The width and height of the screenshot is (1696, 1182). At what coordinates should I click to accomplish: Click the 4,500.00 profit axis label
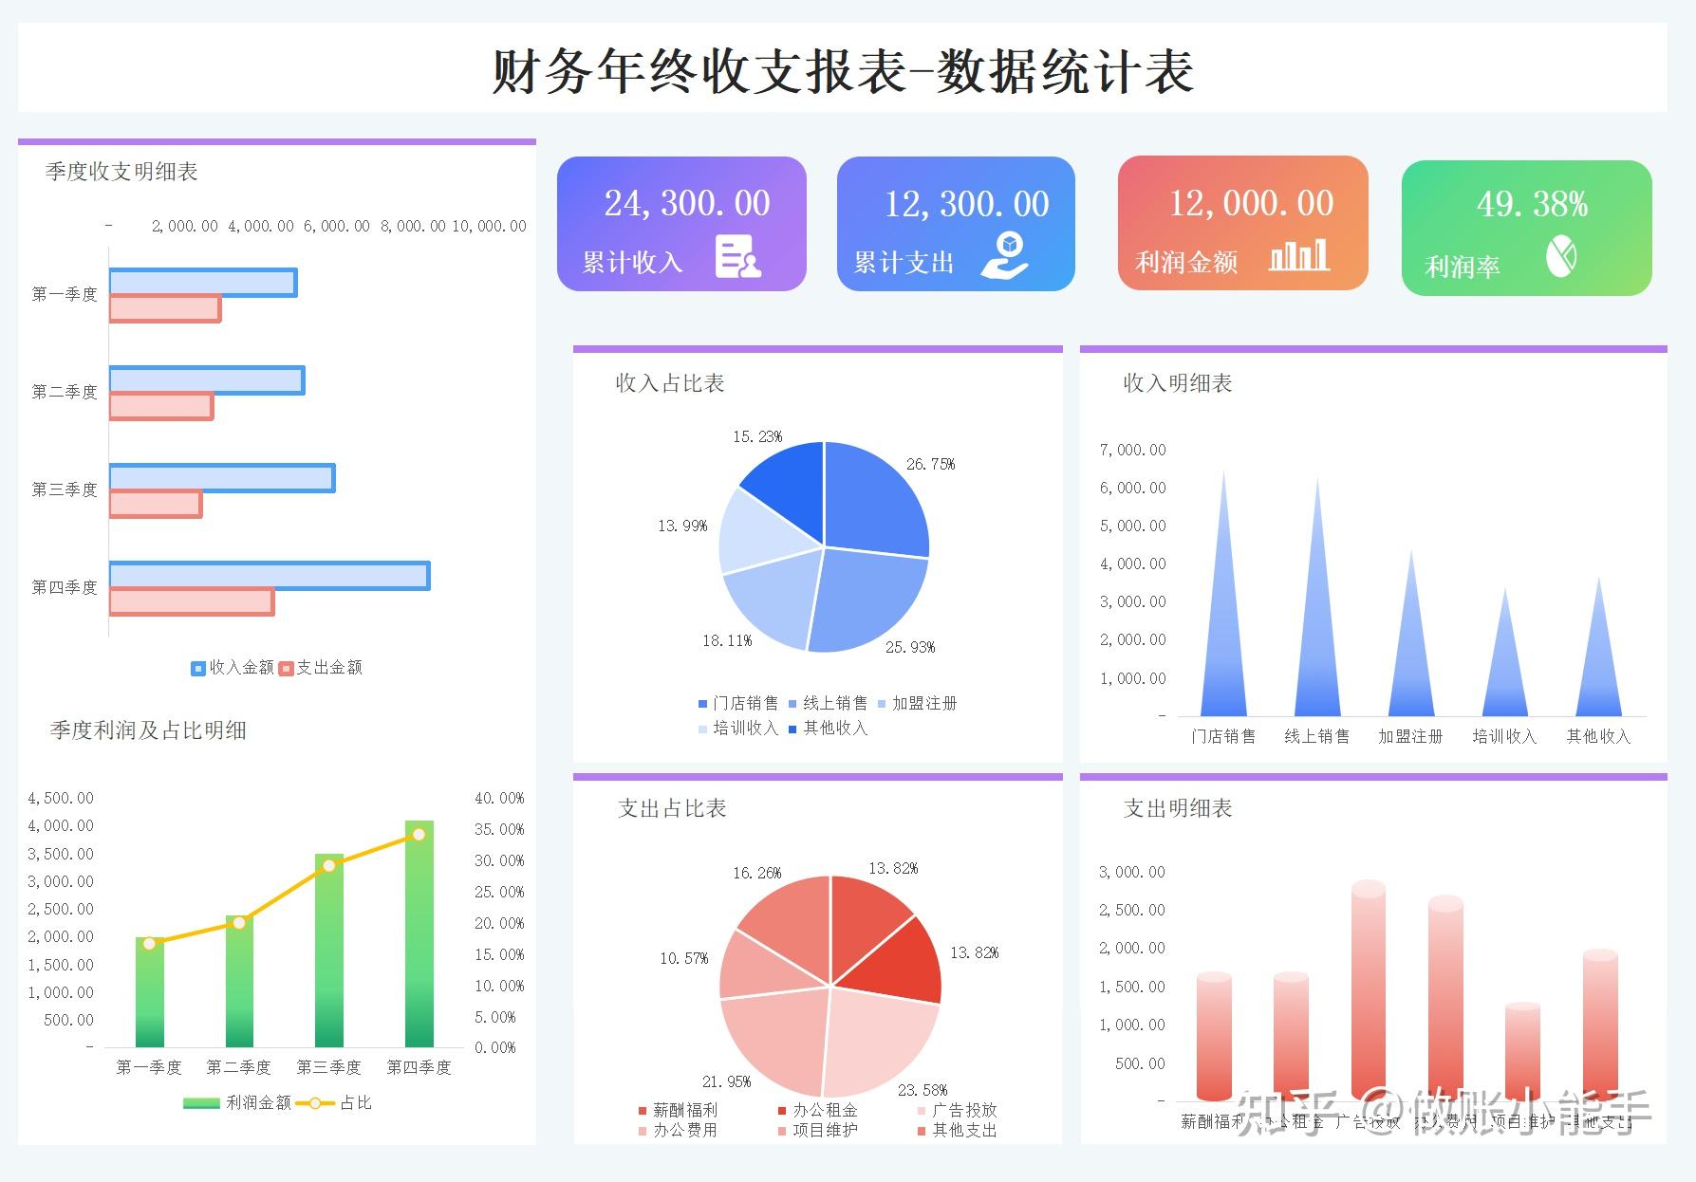[61, 799]
